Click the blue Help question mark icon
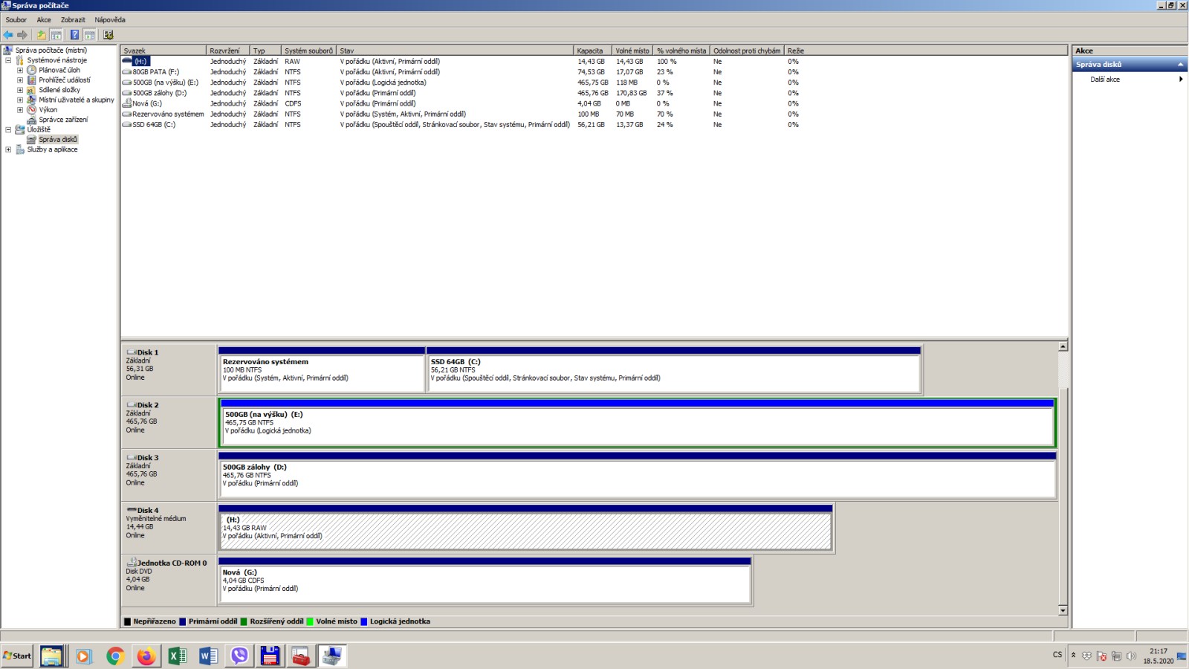 pos(74,35)
